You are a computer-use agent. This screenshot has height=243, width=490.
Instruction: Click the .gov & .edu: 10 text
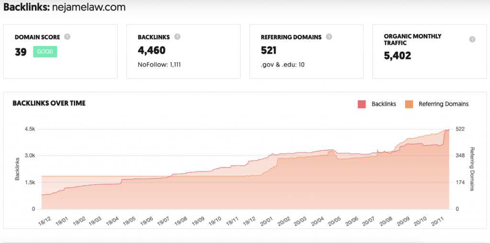[283, 65]
